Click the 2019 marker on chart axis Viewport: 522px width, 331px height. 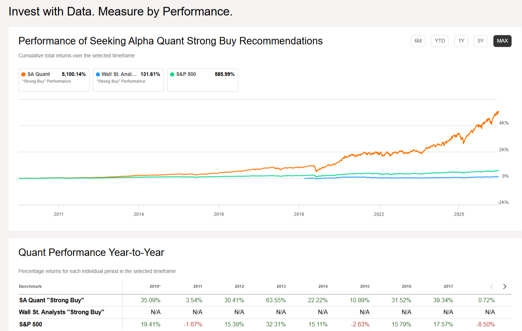pyautogui.click(x=299, y=214)
